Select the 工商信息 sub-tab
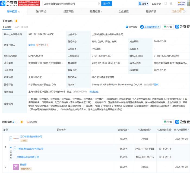This screenshot has height=173, width=190. pyautogui.click(x=7, y=27)
